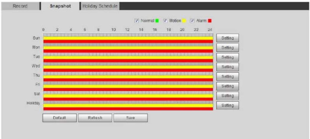Open Setting for Sun row
Viewport: 310px width, 139px height.
pos(228,38)
